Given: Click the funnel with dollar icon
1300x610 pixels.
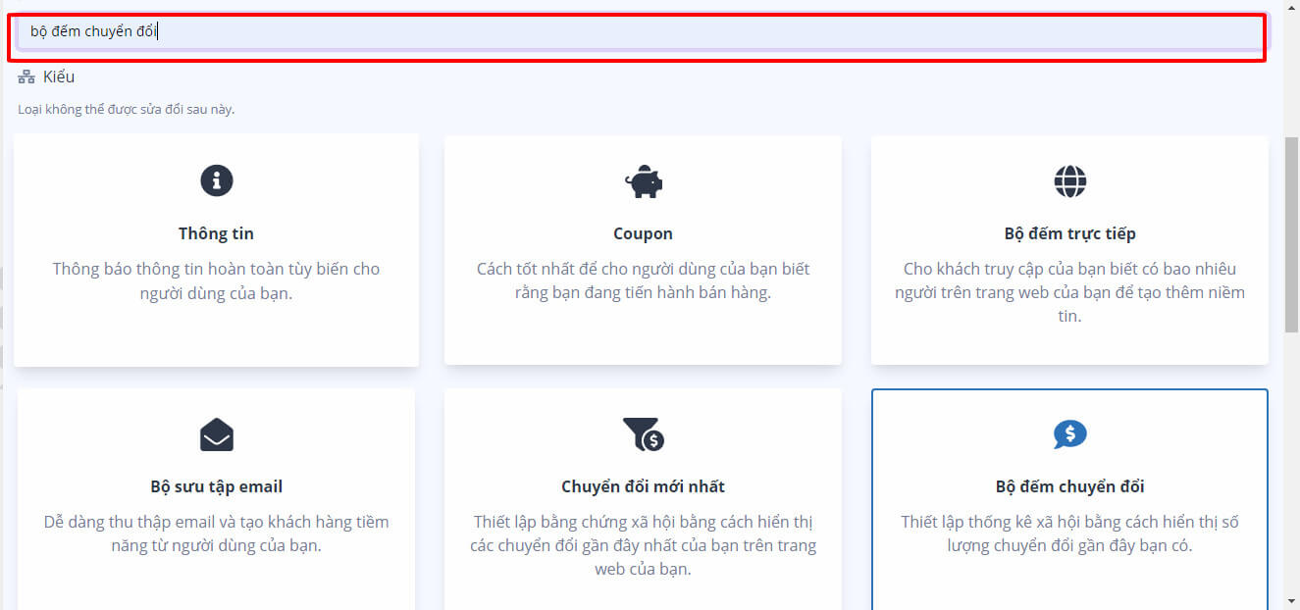Looking at the screenshot, I should (x=643, y=434).
